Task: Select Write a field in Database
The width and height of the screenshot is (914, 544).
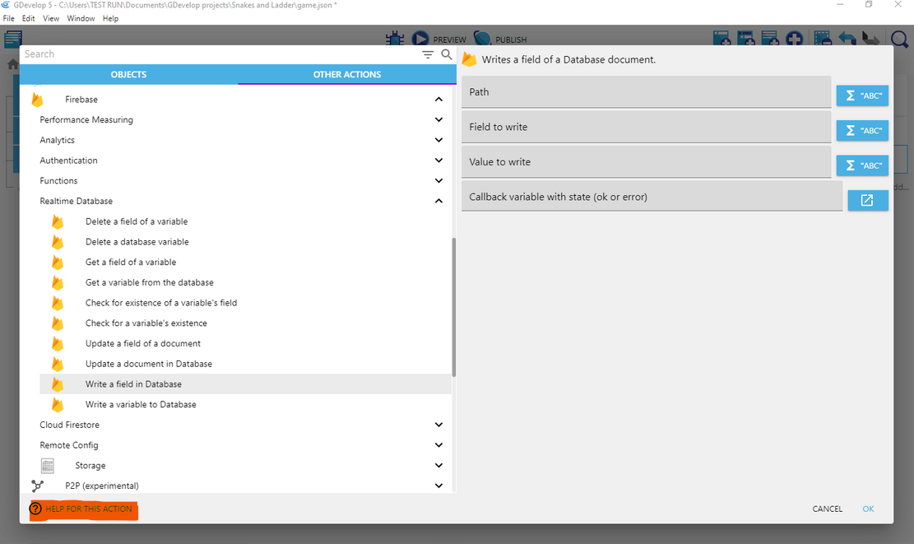Action: coord(245,384)
